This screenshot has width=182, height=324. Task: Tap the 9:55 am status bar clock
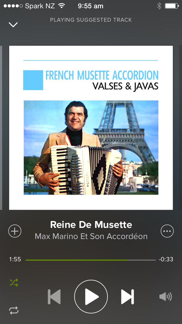(x=91, y=6)
